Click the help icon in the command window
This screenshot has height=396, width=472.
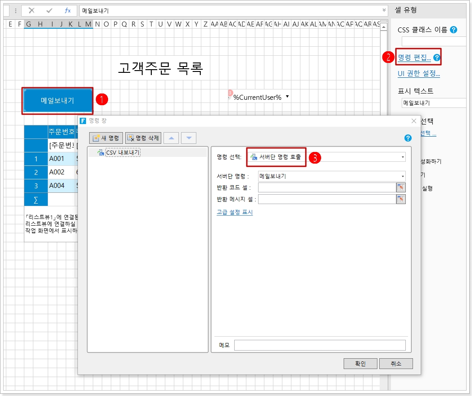[x=408, y=138]
